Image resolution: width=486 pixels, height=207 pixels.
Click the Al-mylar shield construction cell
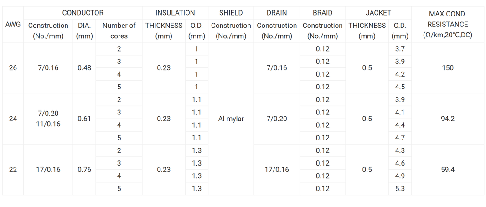point(231,119)
